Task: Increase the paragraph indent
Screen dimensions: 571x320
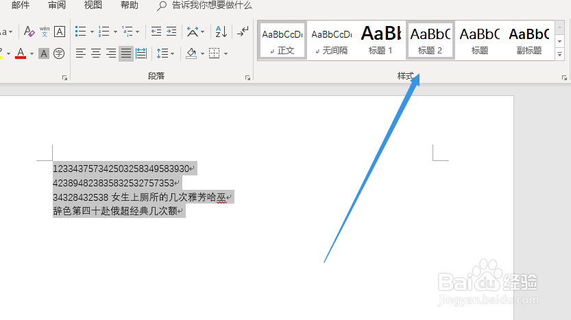Action: coord(171,32)
